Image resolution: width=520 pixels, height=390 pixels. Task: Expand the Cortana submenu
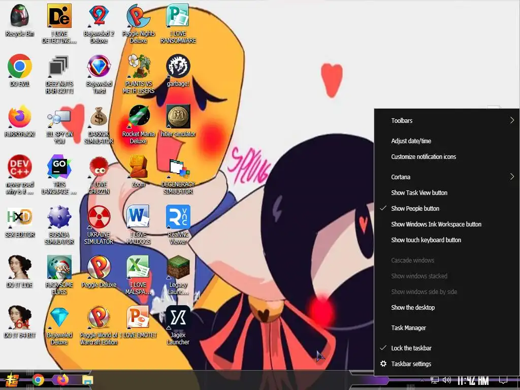click(x=446, y=177)
